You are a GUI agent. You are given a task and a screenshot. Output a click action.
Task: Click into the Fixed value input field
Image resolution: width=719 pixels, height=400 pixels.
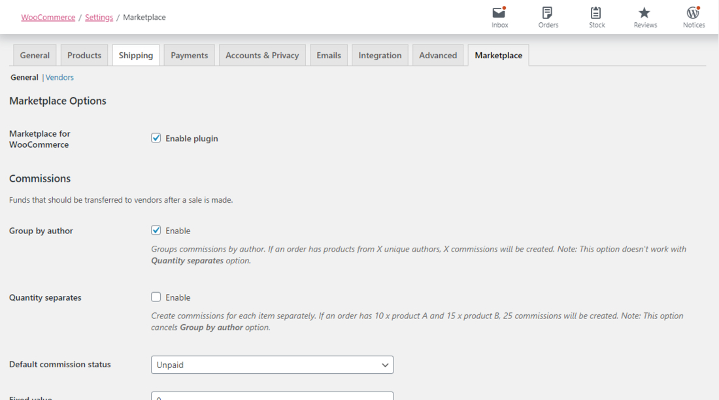[x=272, y=396]
